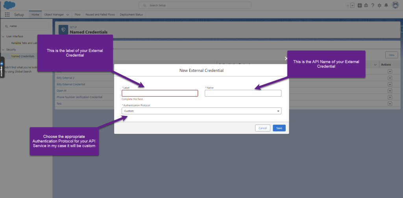Open the Open AI credential link
The image size is (403, 198).
pyautogui.click(x=62, y=90)
